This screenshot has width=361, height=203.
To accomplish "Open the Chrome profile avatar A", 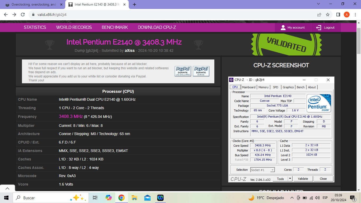I will [347, 15].
